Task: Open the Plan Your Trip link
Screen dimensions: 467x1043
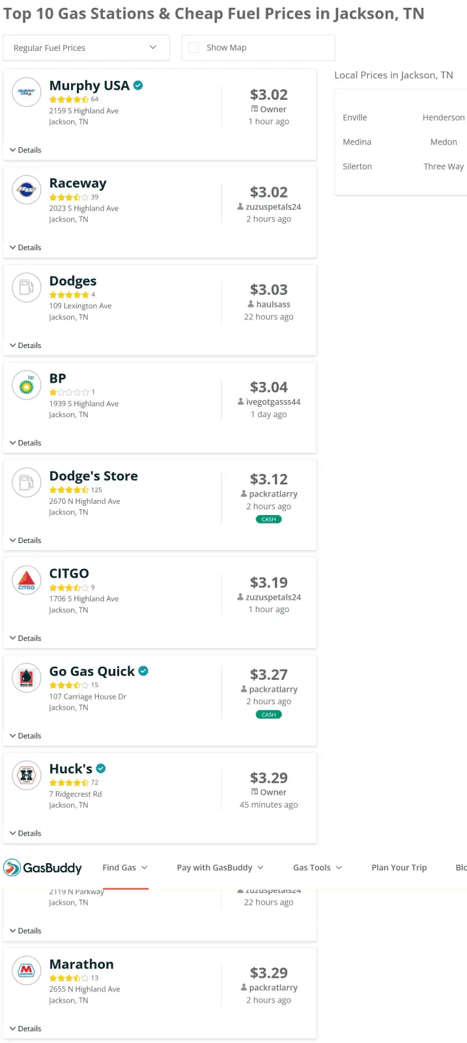Action: click(399, 868)
